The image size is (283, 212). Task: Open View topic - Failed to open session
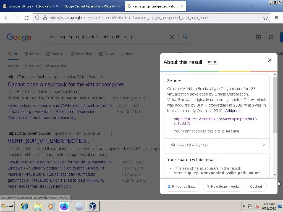click(x=51, y=112)
